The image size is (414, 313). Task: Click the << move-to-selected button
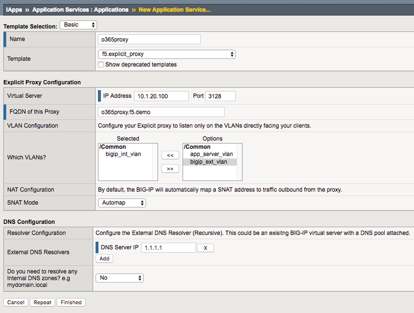170,156
